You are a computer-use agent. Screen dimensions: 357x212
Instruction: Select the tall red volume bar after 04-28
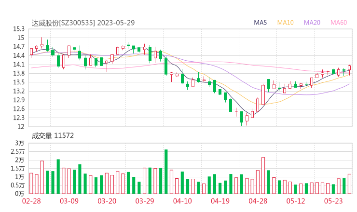[263, 175]
